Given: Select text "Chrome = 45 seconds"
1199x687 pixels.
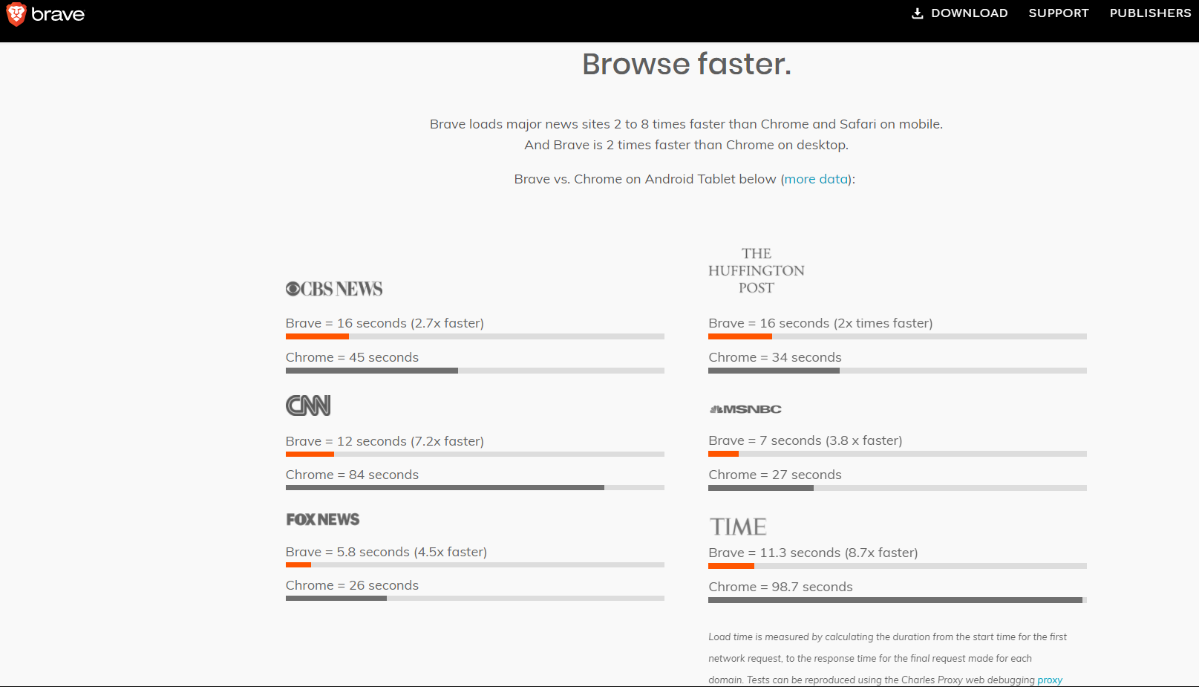Looking at the screenshot, I should point(352,357).
